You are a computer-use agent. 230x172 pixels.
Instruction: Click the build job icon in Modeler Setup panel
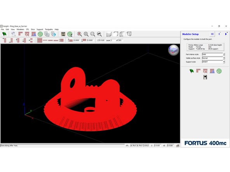[205, 77]
